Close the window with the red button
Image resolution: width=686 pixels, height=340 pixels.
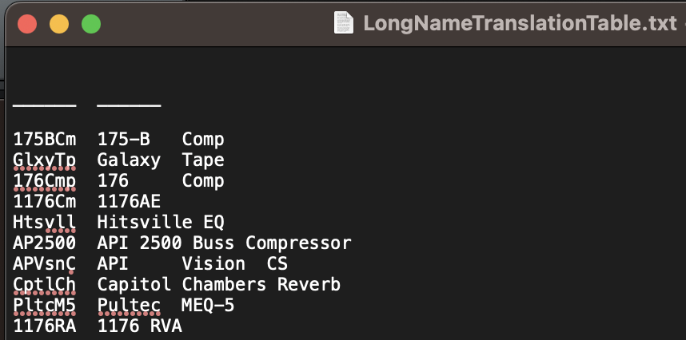point(27,24)
